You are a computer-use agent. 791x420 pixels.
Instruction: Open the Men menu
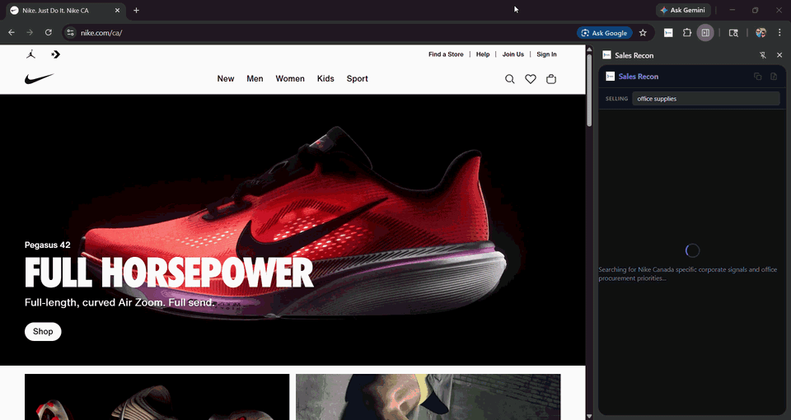(255, 79)
